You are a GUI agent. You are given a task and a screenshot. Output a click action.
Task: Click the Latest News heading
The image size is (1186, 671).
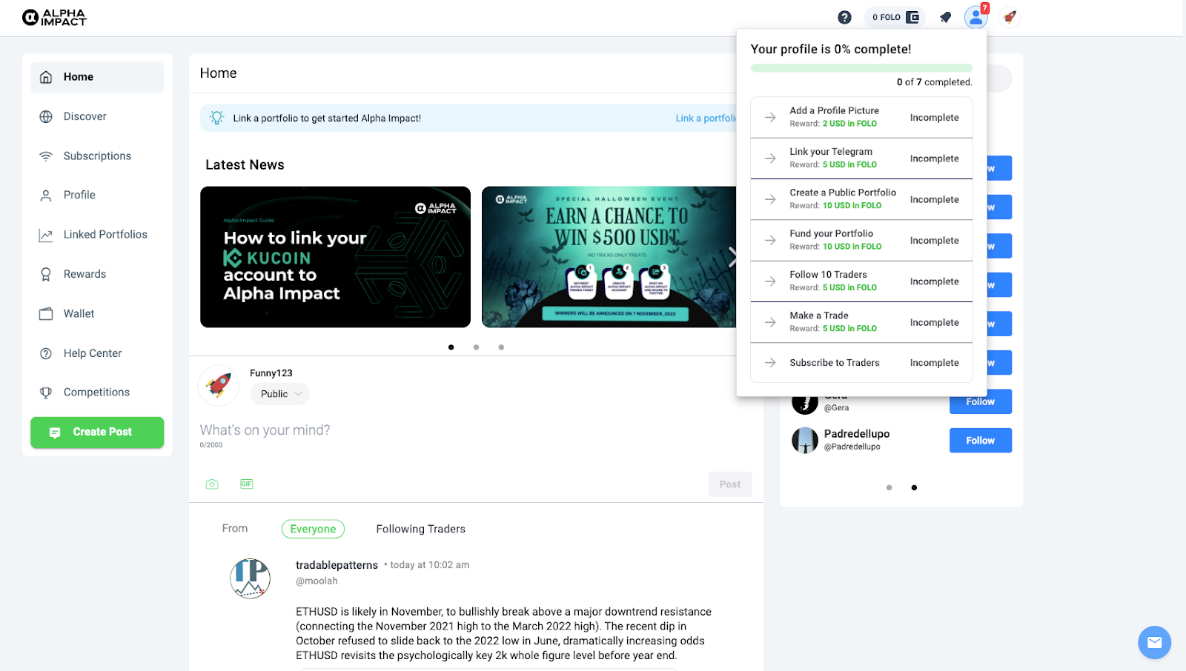(x=245, y=165)
